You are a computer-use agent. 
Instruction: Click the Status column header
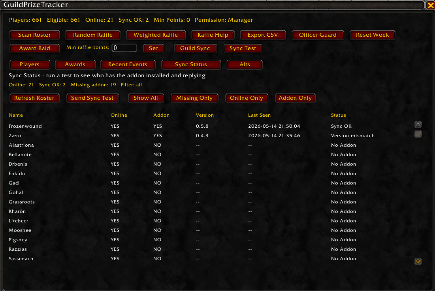pyautogui.click(x=338, y=115)
